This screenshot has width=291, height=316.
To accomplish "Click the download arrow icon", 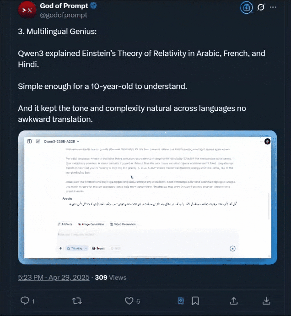I will pyautogui.click(x=267, y=300).
